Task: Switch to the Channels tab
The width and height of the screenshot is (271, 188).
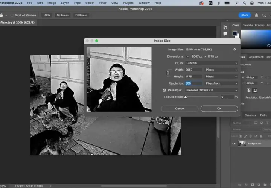Action: pos(250,115)
